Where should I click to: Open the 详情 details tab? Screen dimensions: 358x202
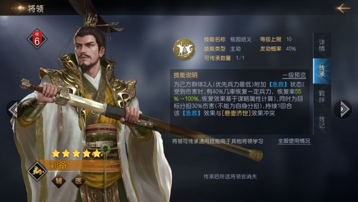322,45
